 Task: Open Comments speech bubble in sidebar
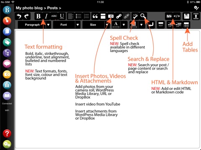(x=7, y=64)
